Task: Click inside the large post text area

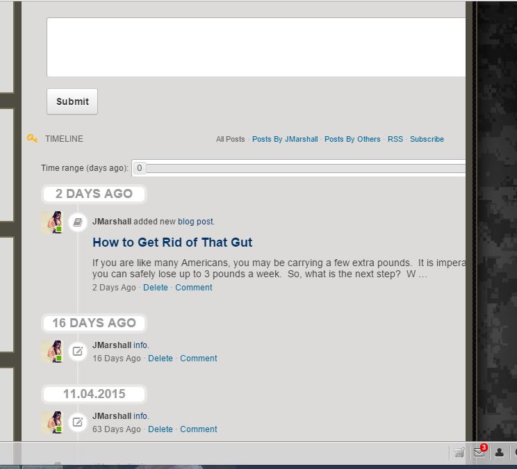Action: 256,47
